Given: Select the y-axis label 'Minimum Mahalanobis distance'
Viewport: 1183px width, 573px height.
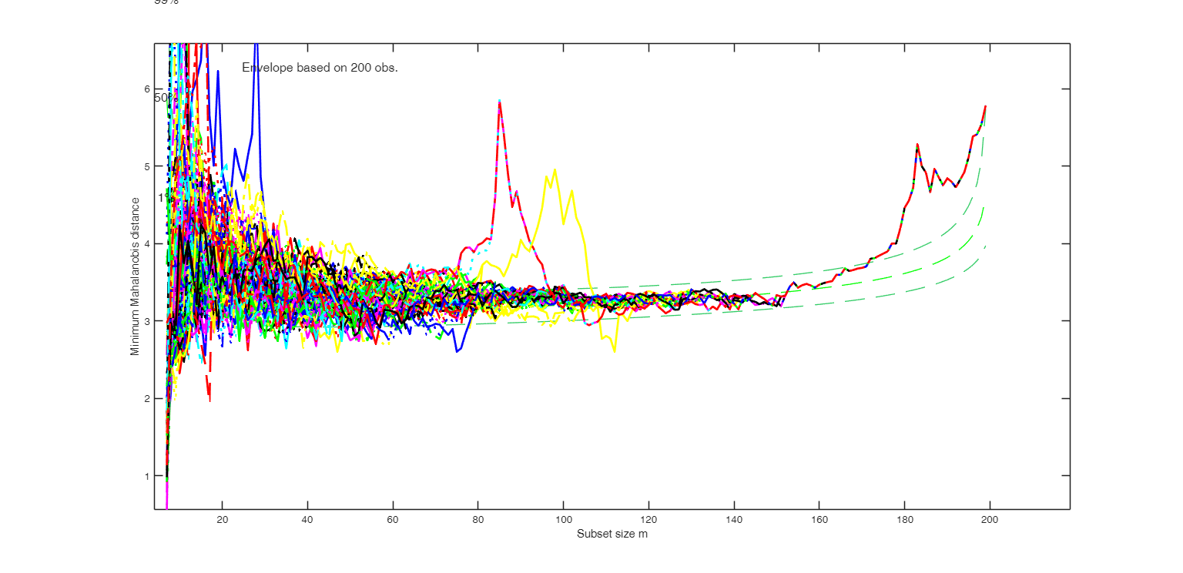Looking at the screenshot, I should [136, 273].
